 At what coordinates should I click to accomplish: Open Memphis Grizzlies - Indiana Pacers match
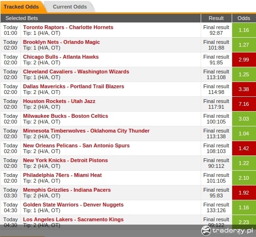tap(67, 190)
